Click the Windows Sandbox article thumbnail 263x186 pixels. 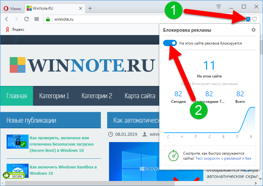click(18, 170)
